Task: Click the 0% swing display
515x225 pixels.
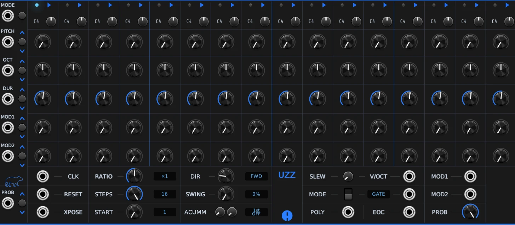Action: (x=256, y=194)
